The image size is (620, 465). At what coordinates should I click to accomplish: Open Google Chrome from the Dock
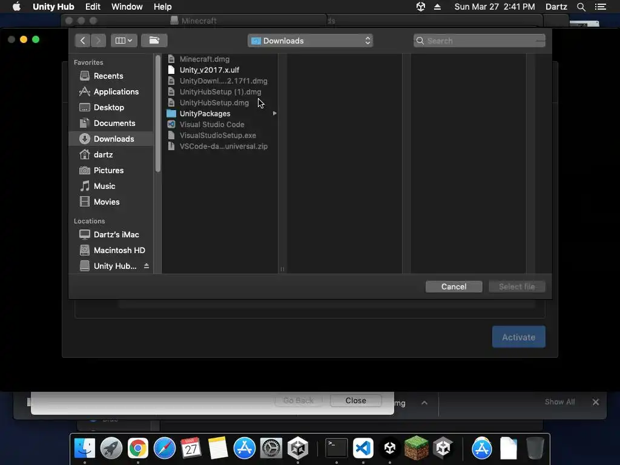(137, 448)
